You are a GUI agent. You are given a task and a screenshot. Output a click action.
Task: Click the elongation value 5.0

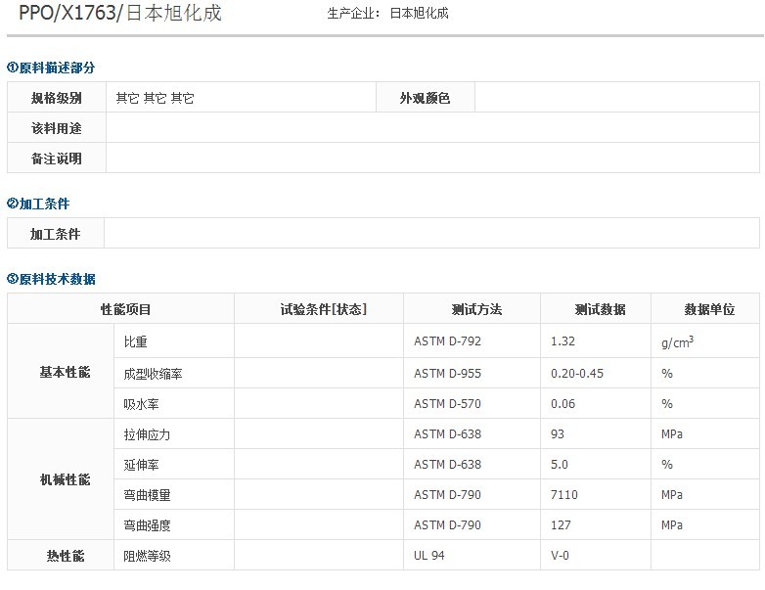(560, 464)
